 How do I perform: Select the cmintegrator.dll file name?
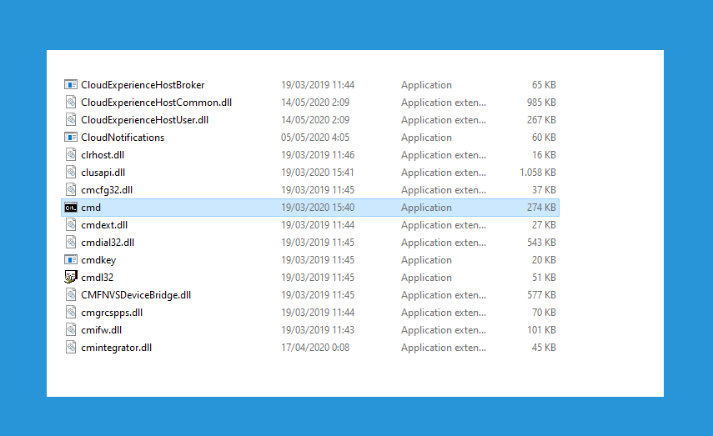click(x=117, y=348)
